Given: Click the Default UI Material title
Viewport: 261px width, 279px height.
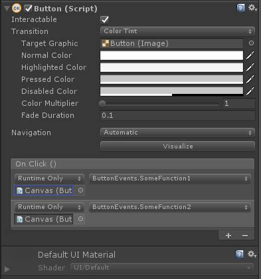Looking at the screenshot, I should tap(76, 255).
